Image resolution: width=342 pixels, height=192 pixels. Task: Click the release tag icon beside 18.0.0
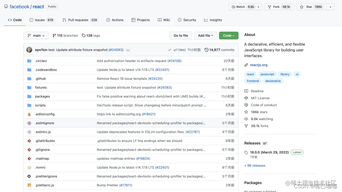click(246, 152)
